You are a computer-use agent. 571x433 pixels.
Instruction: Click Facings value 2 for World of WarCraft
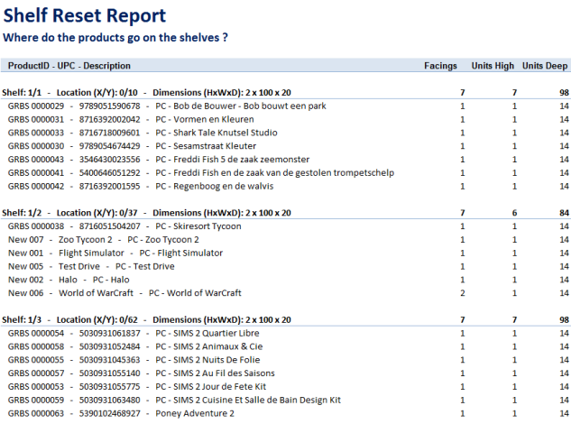(463, 293)
